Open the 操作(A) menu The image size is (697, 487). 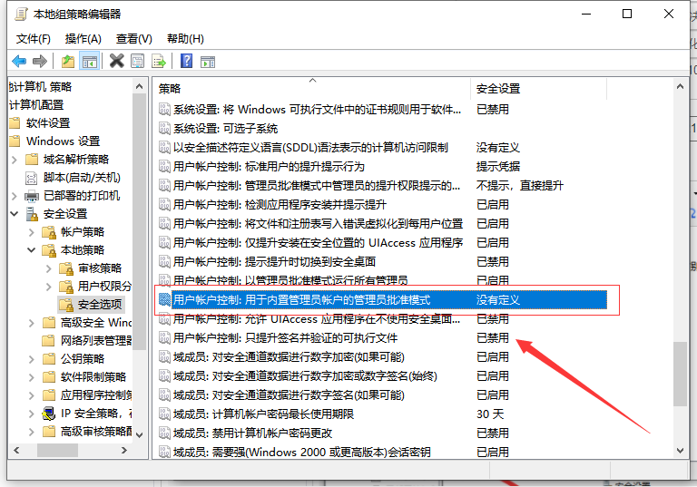(x=83, y=38)
